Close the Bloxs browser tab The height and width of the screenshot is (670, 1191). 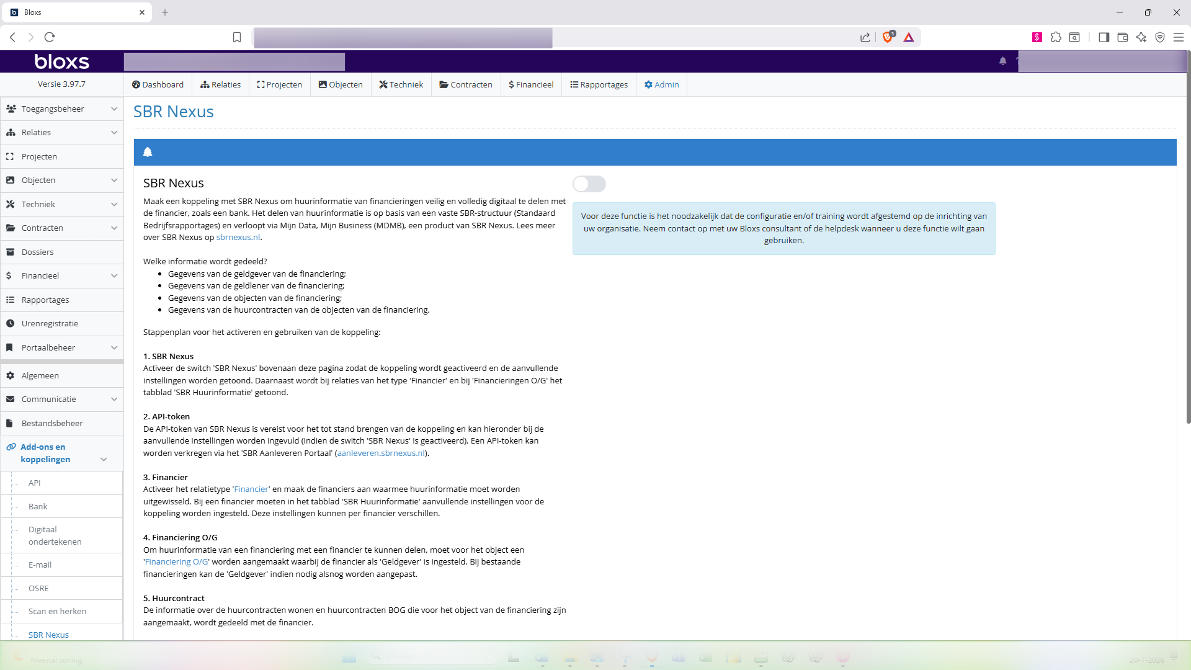141,12
